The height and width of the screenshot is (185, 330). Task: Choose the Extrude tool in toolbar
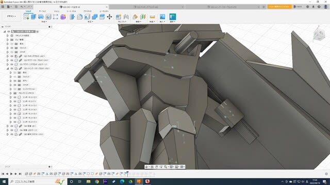(x=34, y=17)
